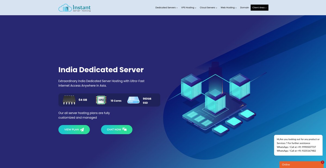This screenshot has width=326, height=168.
Task: Click the India Dedicated Server heading
Action: tap(101, 70)
